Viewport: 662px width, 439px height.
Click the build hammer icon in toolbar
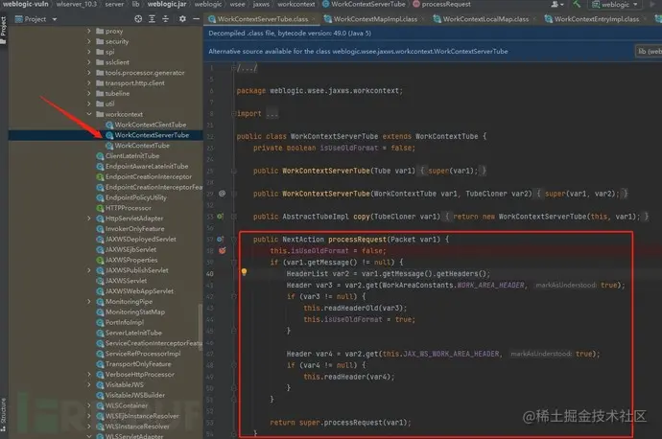577,4
